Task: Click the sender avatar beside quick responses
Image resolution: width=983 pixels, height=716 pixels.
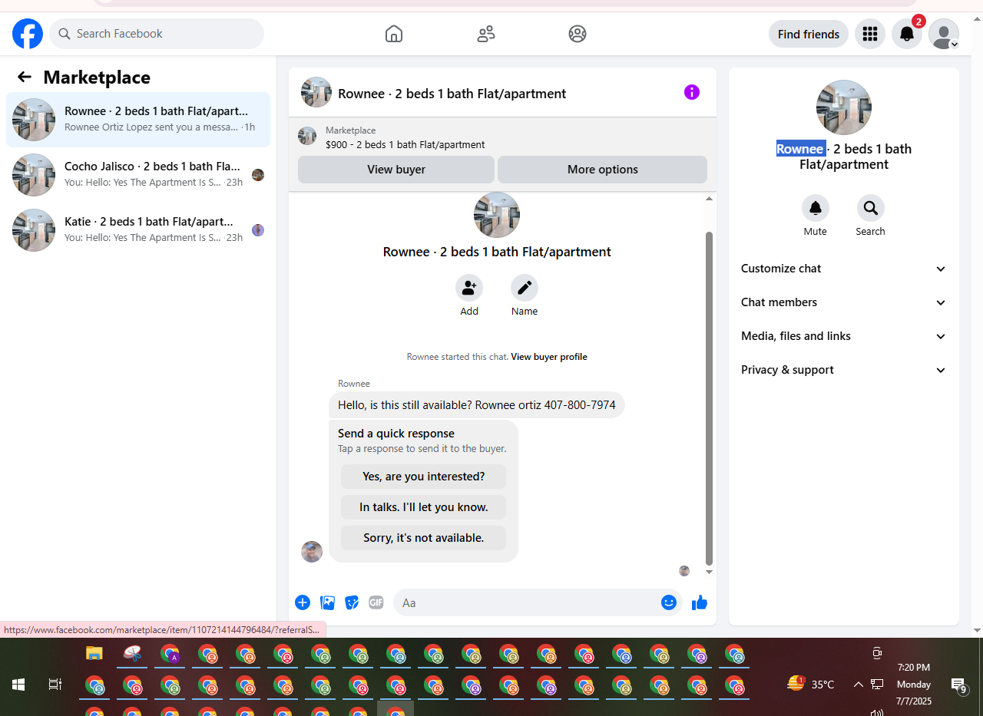Action: pyautogui.click(x=312, y=552)
